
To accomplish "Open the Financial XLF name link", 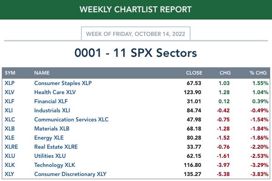I will pos(51,101).
